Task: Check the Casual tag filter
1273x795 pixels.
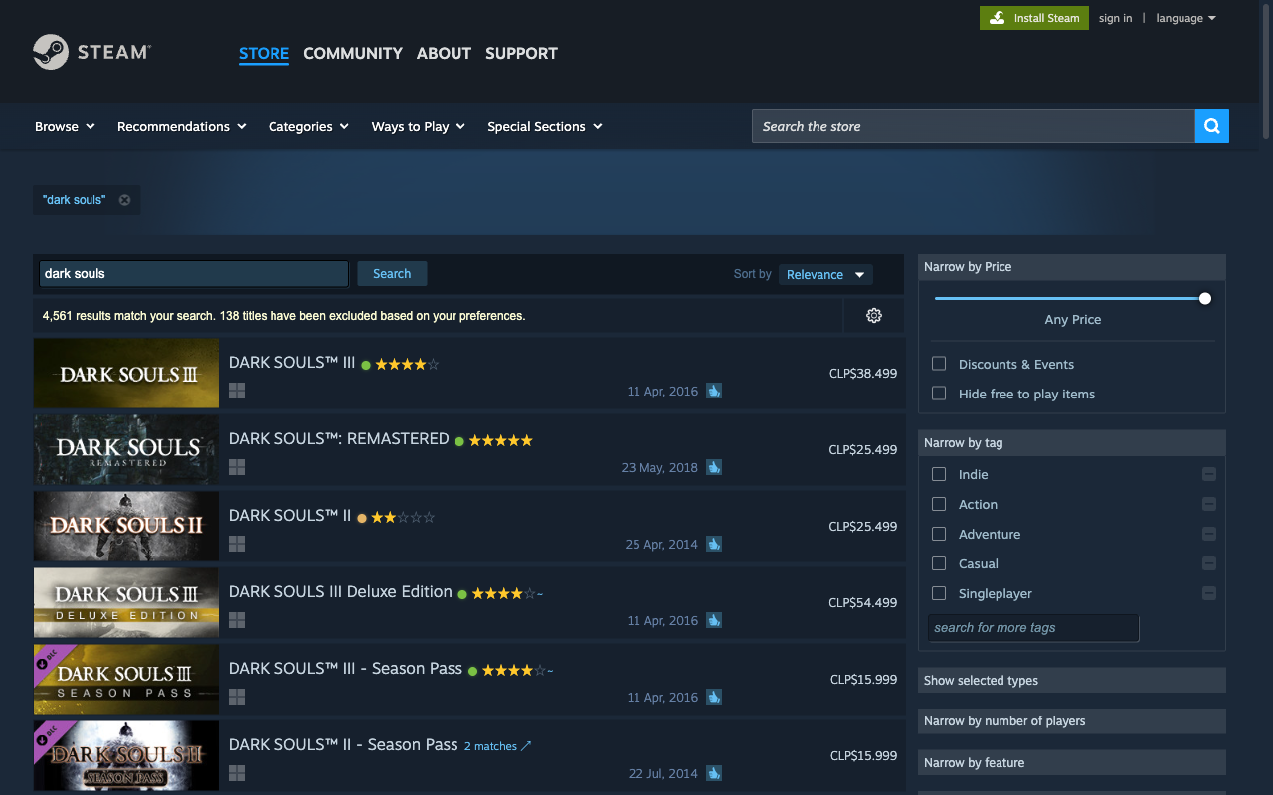Action: 939,563
